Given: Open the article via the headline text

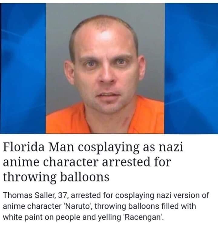Looking at the screenshot, I should tap(93, 162).
